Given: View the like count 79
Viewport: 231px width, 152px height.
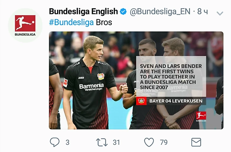Looking at the screenshot, I should (164, 142).
